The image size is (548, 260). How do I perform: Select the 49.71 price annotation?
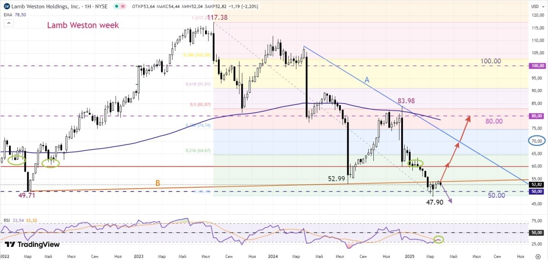tap(26, 195)
